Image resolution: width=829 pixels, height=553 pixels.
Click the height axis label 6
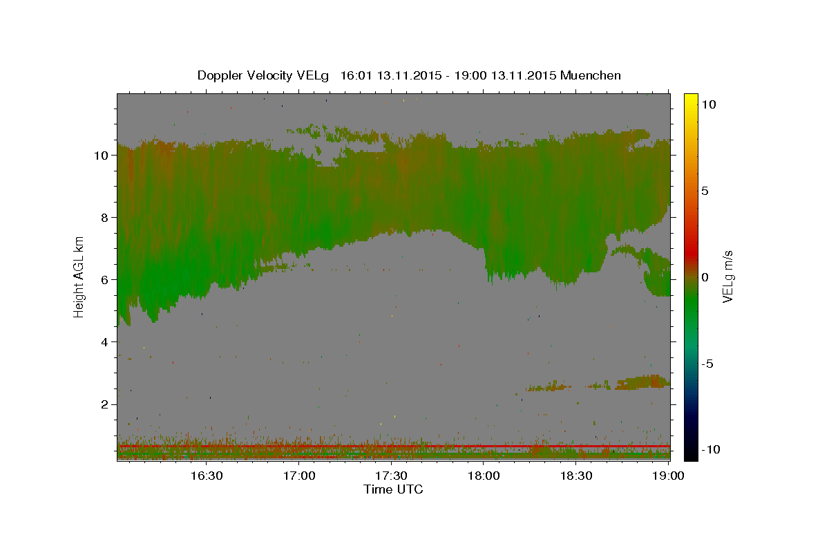coord(106,280)
